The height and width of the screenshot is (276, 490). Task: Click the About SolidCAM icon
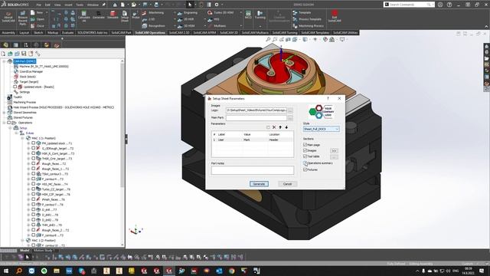tap(8, 16)
